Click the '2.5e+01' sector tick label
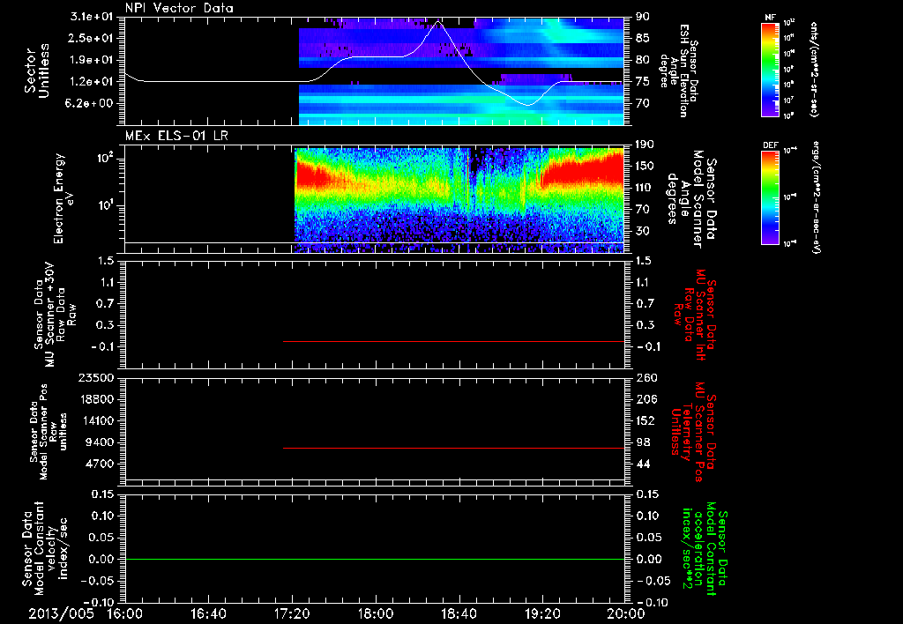 pyautogui.click(x=92, y=38)
